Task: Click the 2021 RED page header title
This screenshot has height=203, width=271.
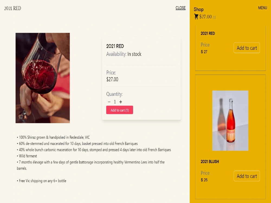Action: click(12, 8)
